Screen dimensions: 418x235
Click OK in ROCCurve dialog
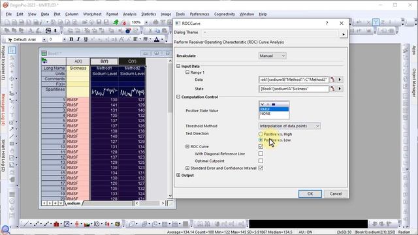coord(310,194)
